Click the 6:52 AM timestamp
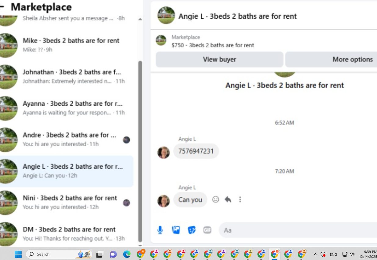The width and height of the screenshot is (377, 260). (285, 123)
